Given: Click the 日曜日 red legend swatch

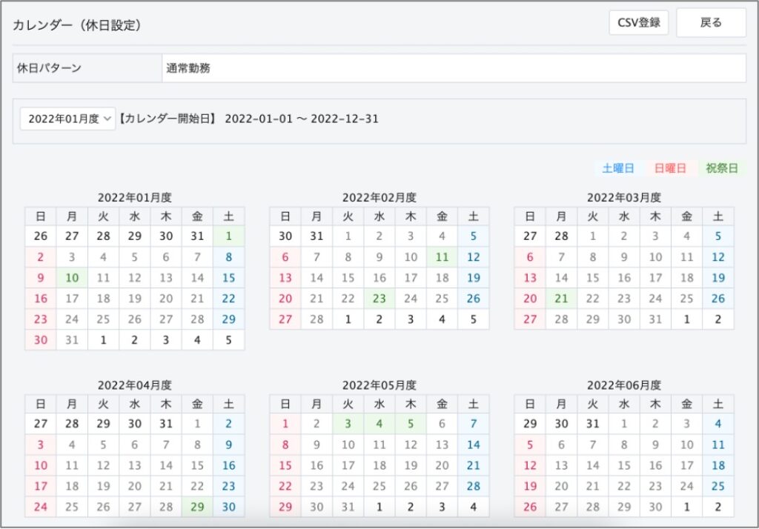Looking at the screenshot, I should tap(669, 168).
